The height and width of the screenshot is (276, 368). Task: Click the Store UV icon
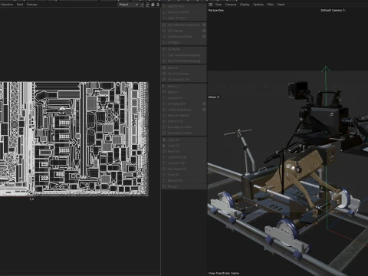tap(164, 175)
